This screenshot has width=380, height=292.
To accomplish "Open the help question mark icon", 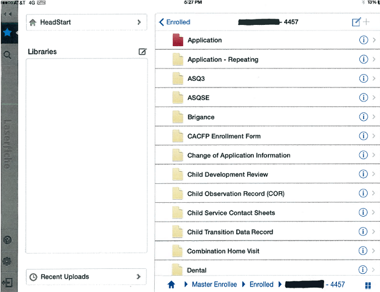I will tap(8, 240).
